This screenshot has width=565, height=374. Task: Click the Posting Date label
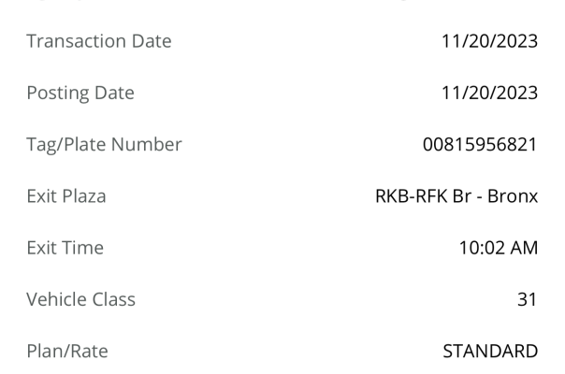(80, 93)
